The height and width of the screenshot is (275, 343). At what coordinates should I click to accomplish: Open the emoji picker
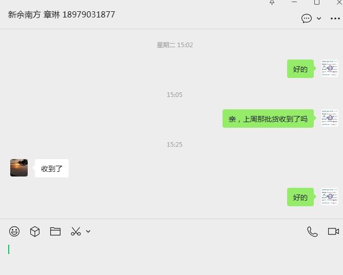14,231
